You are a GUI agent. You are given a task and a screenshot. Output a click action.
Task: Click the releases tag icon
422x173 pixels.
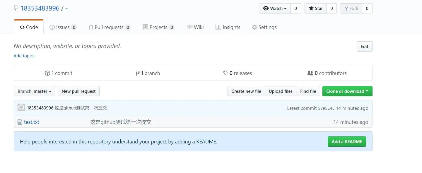pos(226,73)
